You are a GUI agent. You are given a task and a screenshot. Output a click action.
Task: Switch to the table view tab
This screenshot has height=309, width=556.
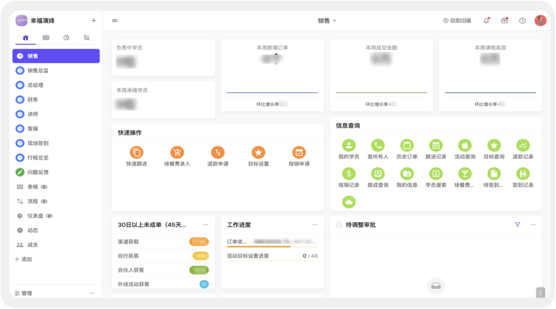pyautogui.click(x=46, y=38)
